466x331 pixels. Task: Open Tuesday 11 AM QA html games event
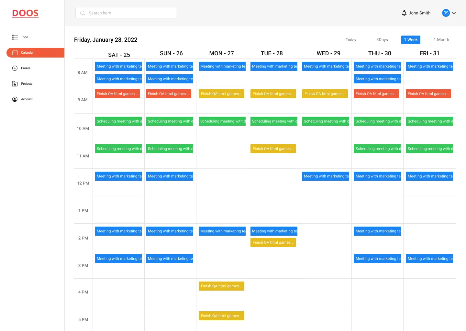click(x=273, y=149)
